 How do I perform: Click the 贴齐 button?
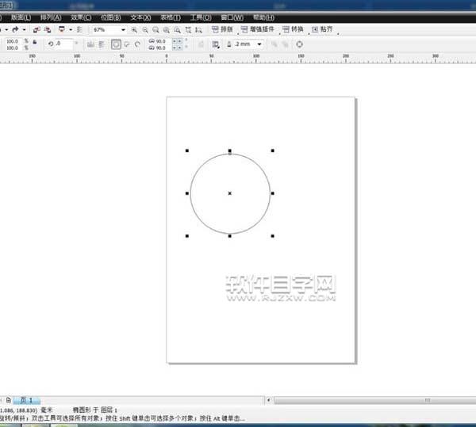[x=326, y=29]
